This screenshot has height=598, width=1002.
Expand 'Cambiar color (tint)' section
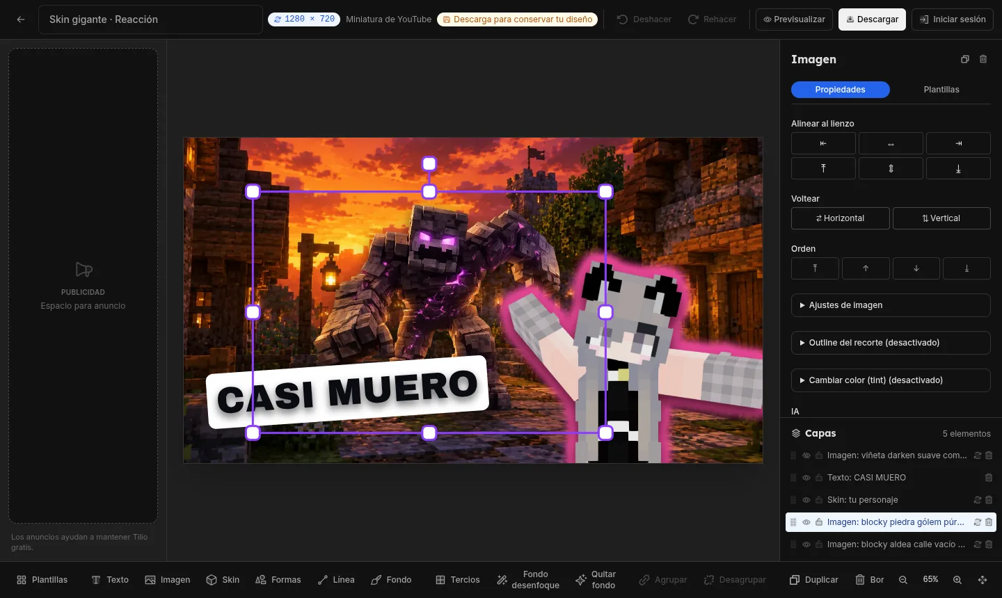(891, 380)
